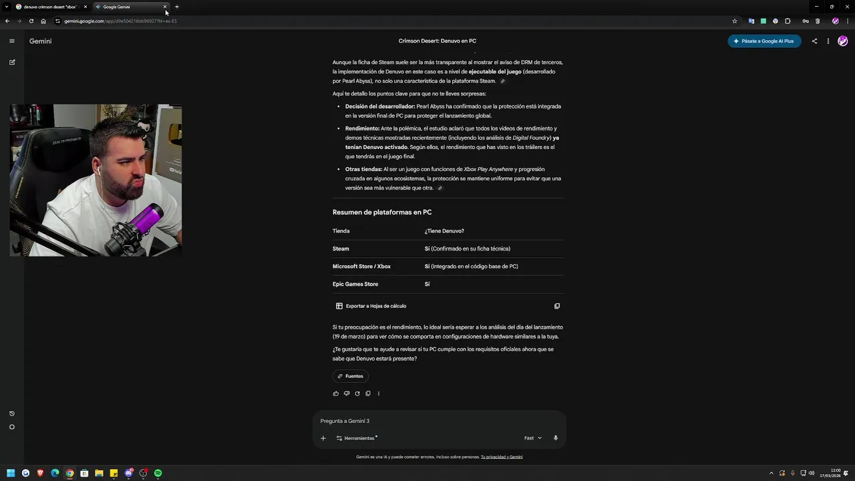The image size is (855, 481).
Task: Click the share conversation icon
Action: click(x=814, y=41)
